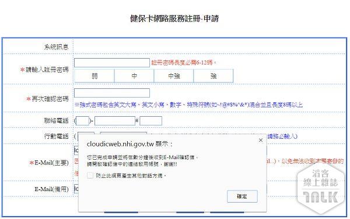The image size is (350, 219).
Task: Focus the 請輸入註冊密碼 password field
Action: pyautogui.click(x=112, y=63)
